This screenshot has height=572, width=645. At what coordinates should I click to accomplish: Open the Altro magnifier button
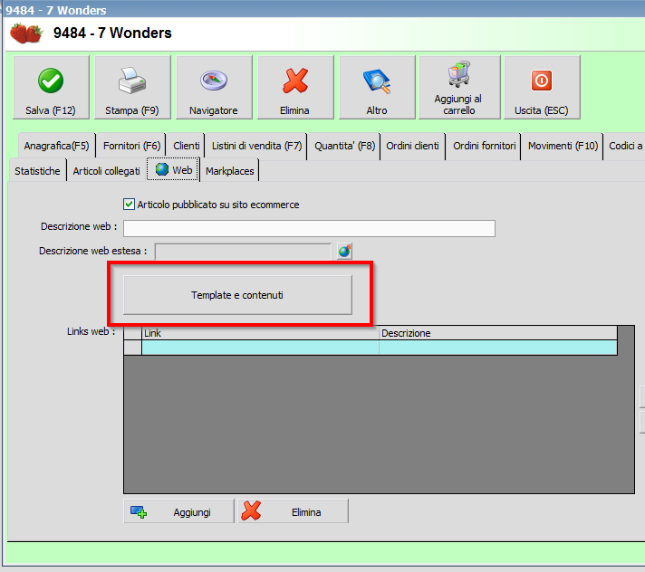377,88
